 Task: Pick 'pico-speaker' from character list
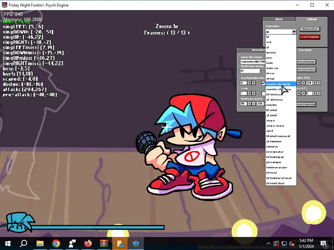coord(281,152)
